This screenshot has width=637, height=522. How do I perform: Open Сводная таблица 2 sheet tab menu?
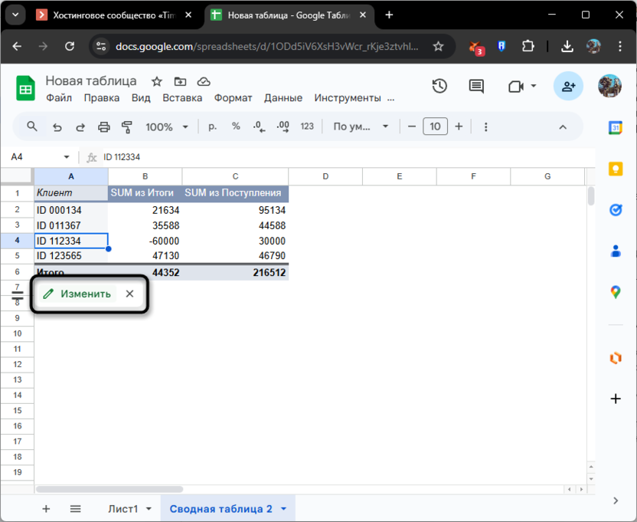coord(284,509)
